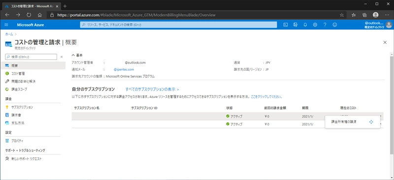The width and height of the screenshot is (394, 180).
Task: Click the 期限 column header
Action: (305, 108)
